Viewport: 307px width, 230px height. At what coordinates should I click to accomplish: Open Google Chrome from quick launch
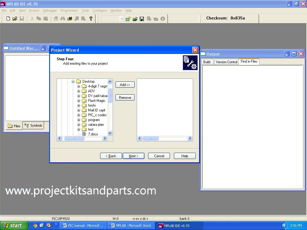[x=35, y=226]
